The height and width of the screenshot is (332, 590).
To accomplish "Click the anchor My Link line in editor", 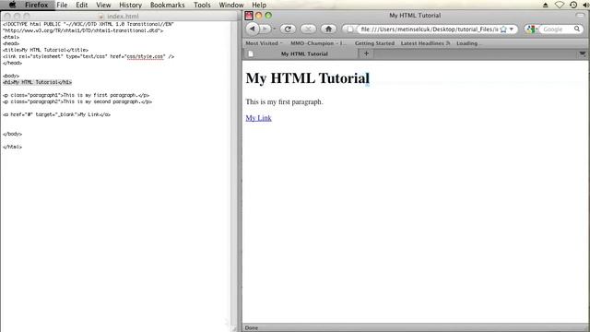I will [x=56, y=114].
